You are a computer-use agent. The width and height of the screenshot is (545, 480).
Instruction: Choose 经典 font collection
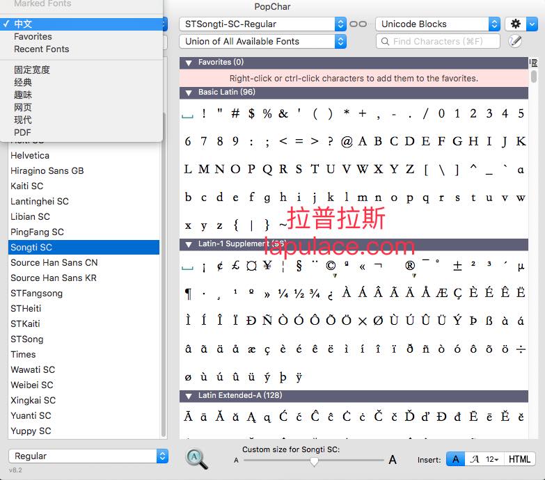click(x=81, y=82)
